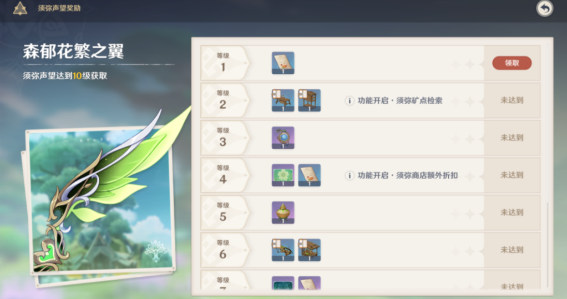Select the level 3 reward row
Image resolution: width=567 pixels, height=299 pixels.
[370, 138]
